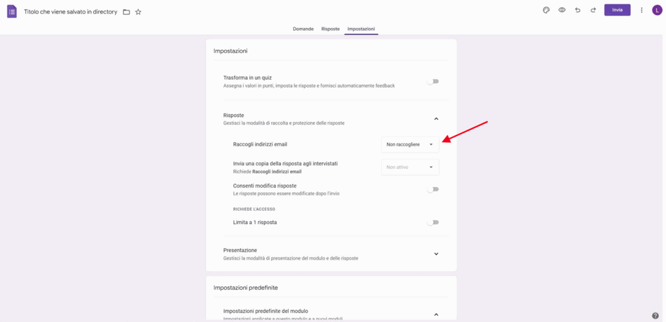
Task: Open the account profile avatar
Action: pyautogui.click(x=657, y=10)
